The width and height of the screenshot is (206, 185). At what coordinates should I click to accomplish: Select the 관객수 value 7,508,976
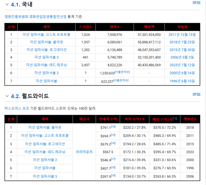pos(115,35)
